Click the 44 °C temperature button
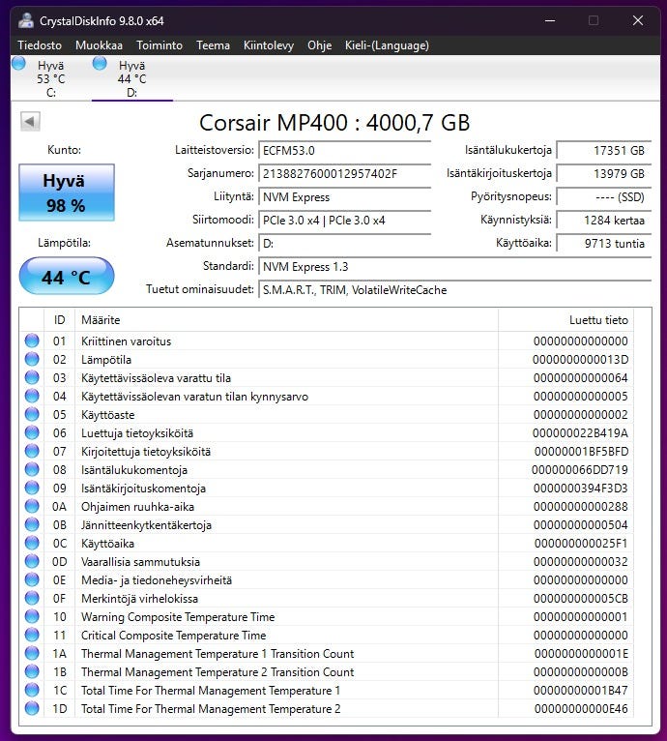 tap(67, 276)
